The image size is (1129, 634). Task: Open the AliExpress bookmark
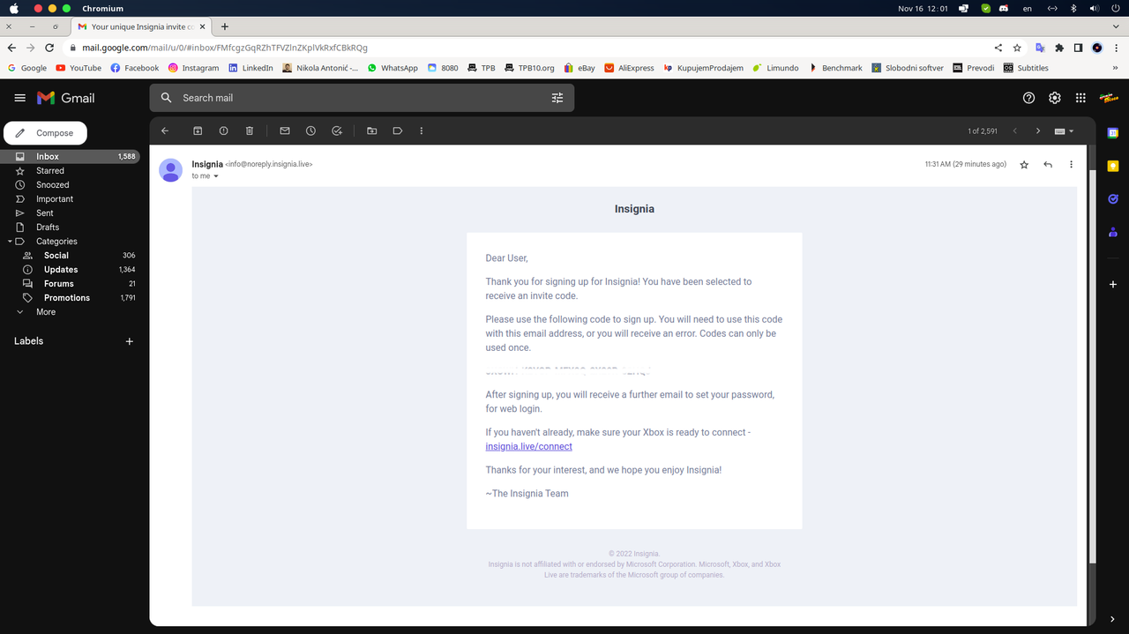point(629,68)
